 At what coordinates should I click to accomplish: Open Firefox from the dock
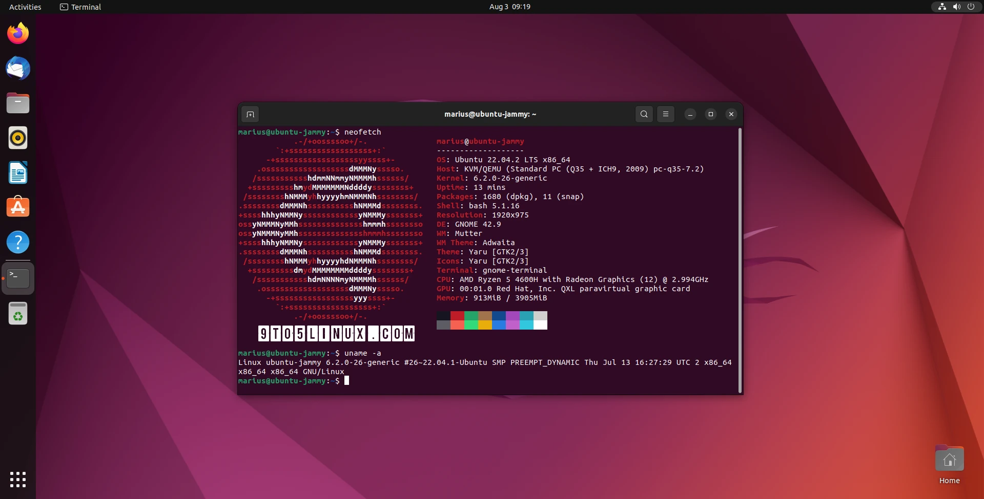pos(17,32)
